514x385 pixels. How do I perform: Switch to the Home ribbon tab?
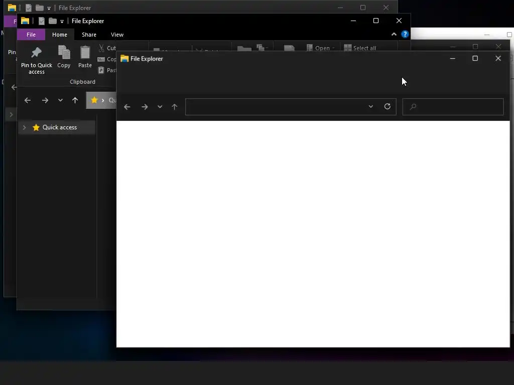(x=60, y=35)
